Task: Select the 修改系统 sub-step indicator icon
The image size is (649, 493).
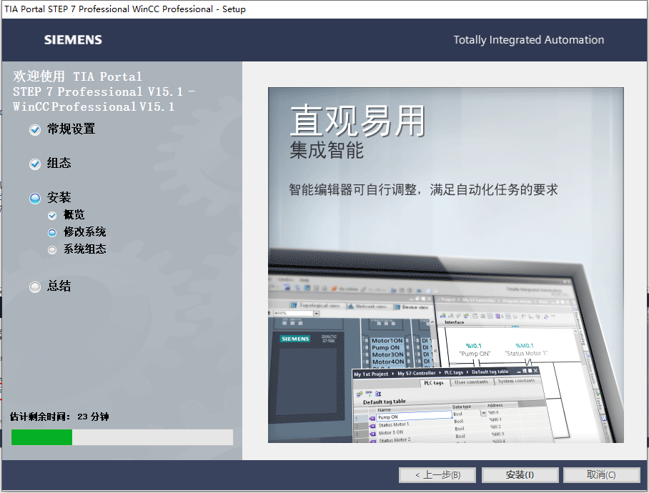Action: 52,233
